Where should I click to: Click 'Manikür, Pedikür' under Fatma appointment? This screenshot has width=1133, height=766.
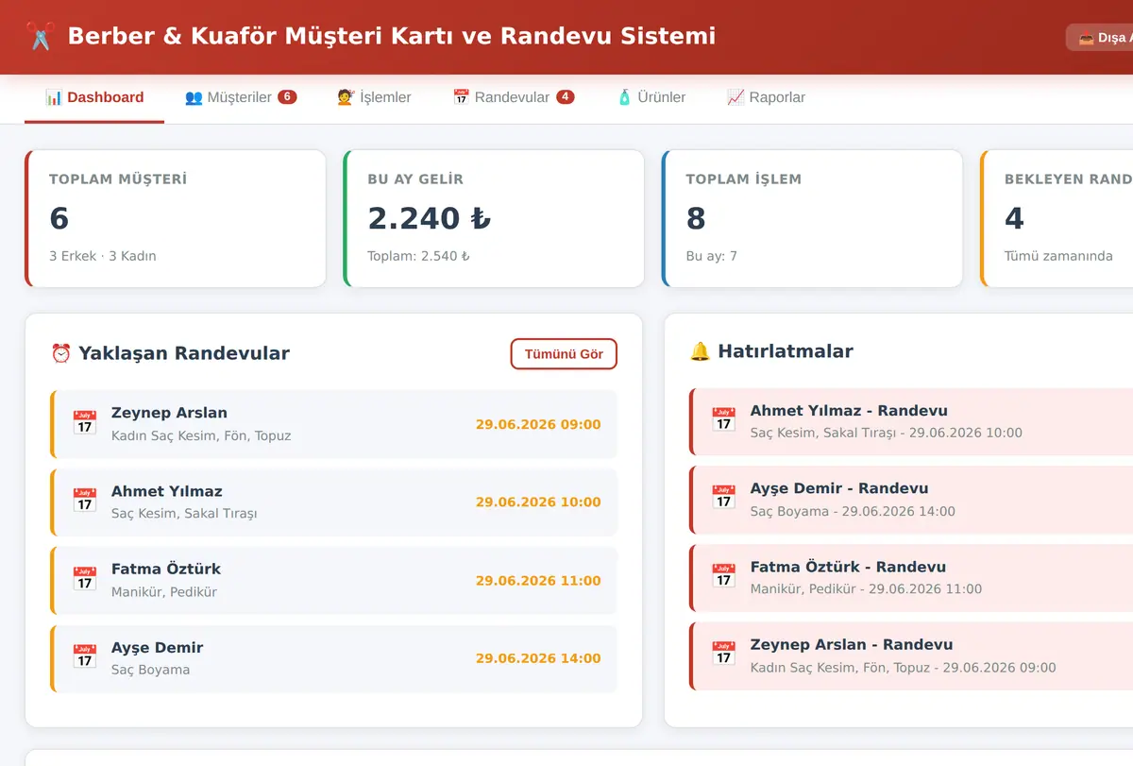pyautogui.click(x=164, y=592)
